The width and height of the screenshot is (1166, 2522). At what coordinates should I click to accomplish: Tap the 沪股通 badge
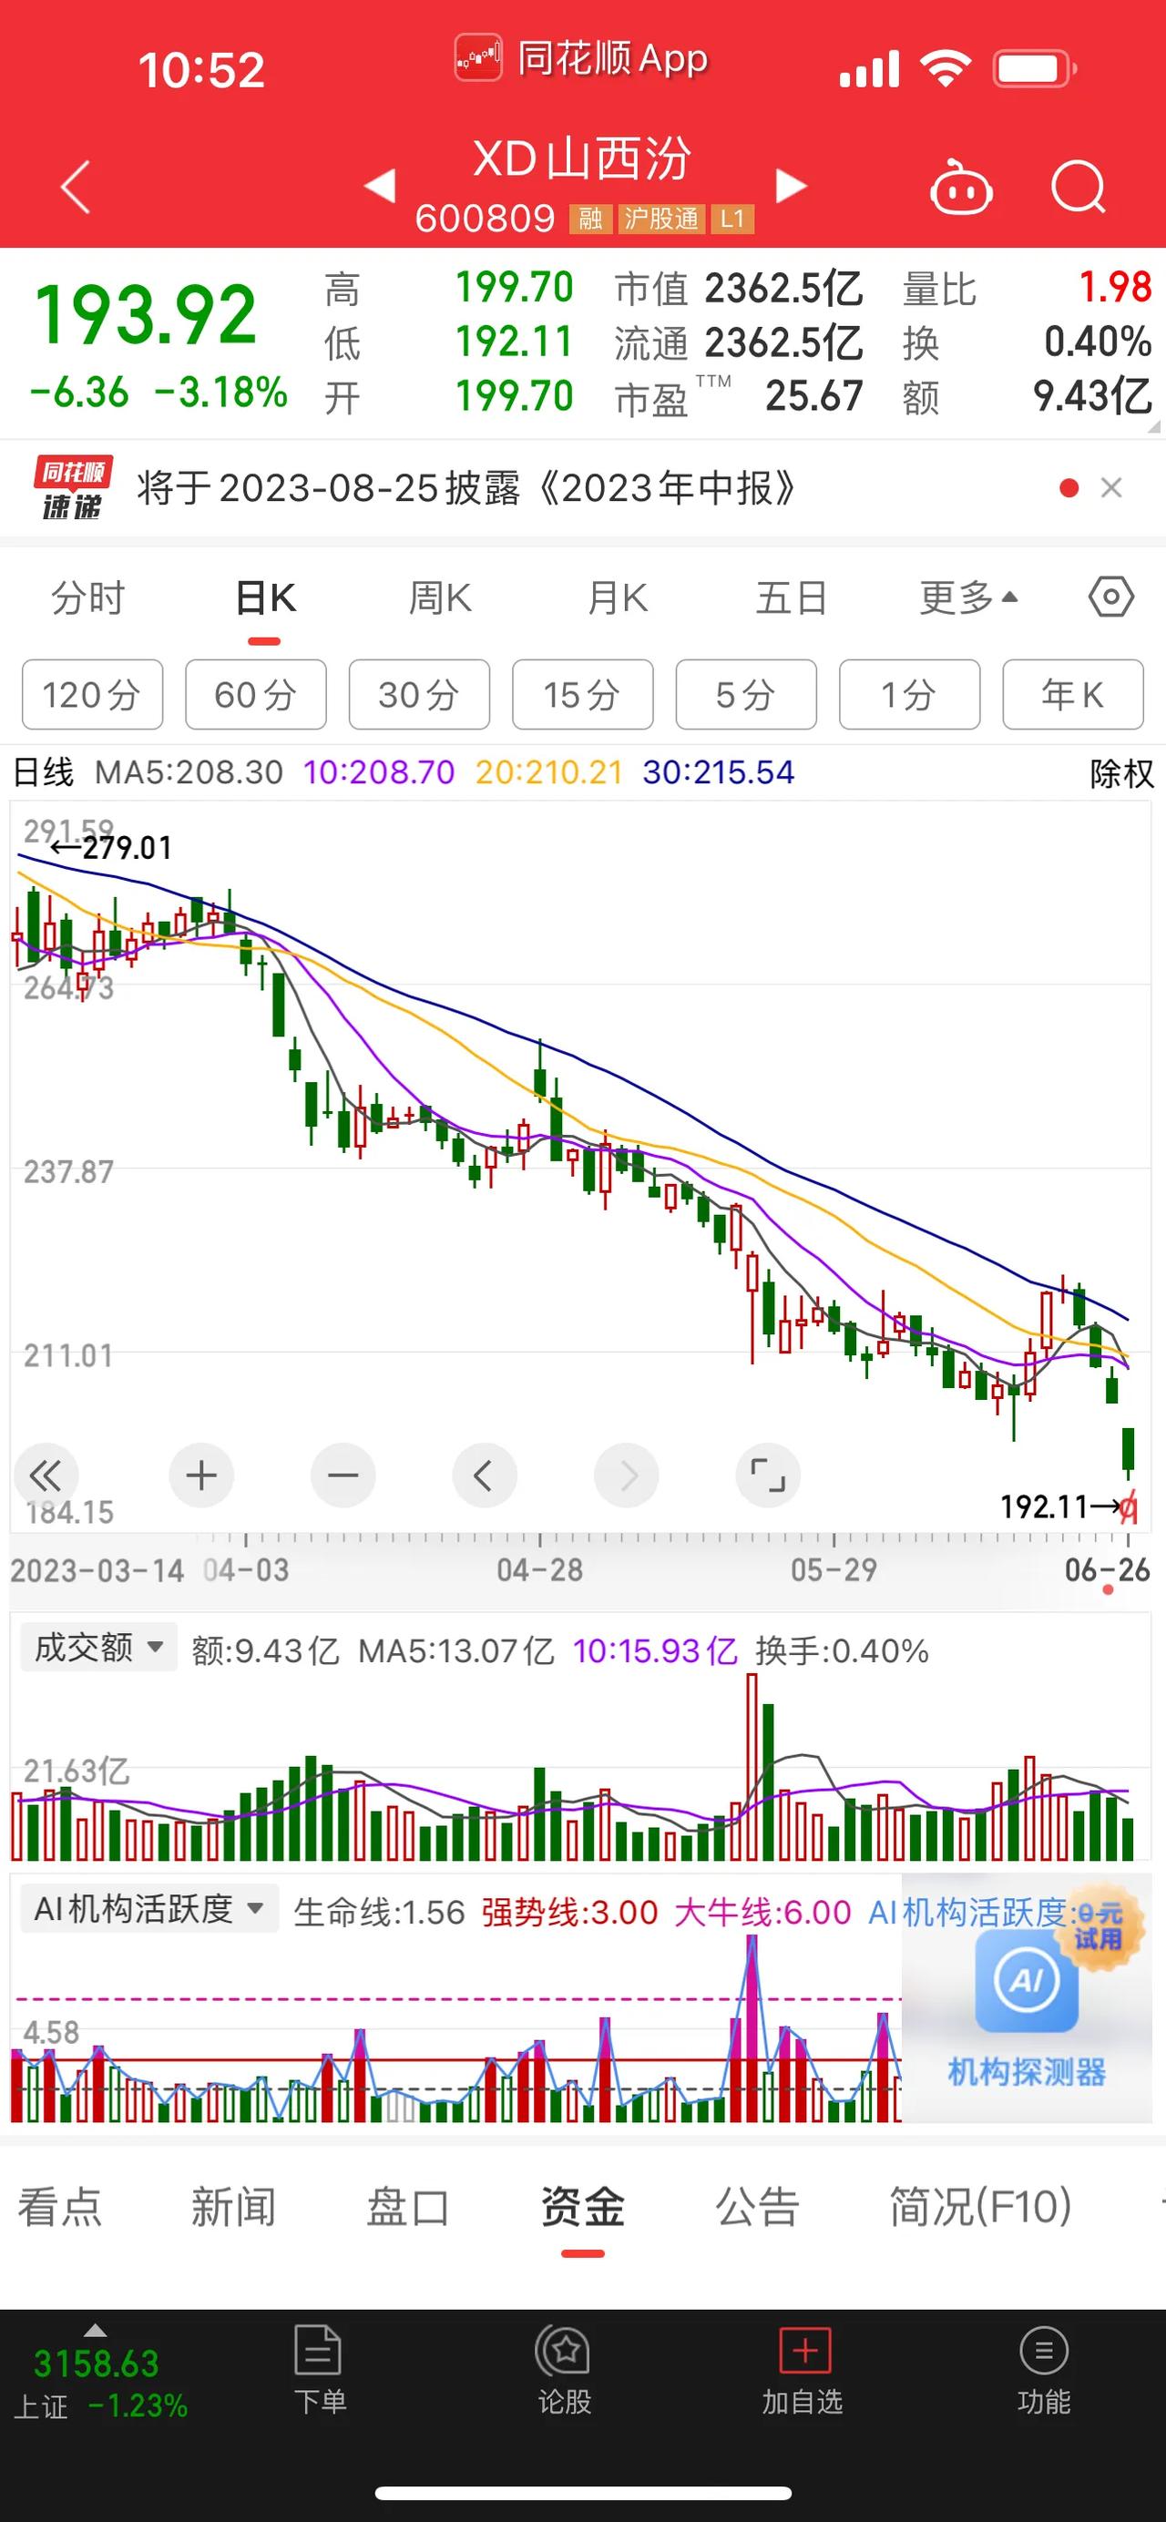660,219
